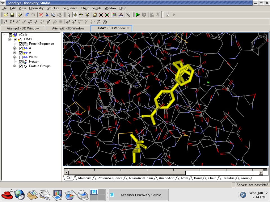Click the horizontal scrollbar thumb
Image resolution: width=270 pixels, height=202 pixels.
[x=127, y=173]
